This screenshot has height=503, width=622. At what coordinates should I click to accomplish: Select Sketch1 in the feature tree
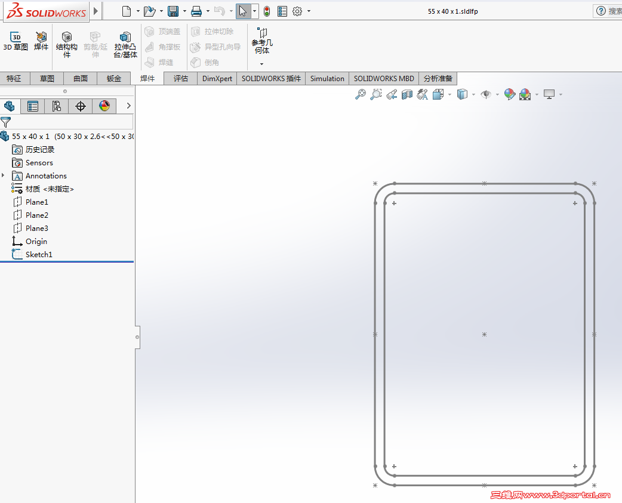tap(39, 254)
